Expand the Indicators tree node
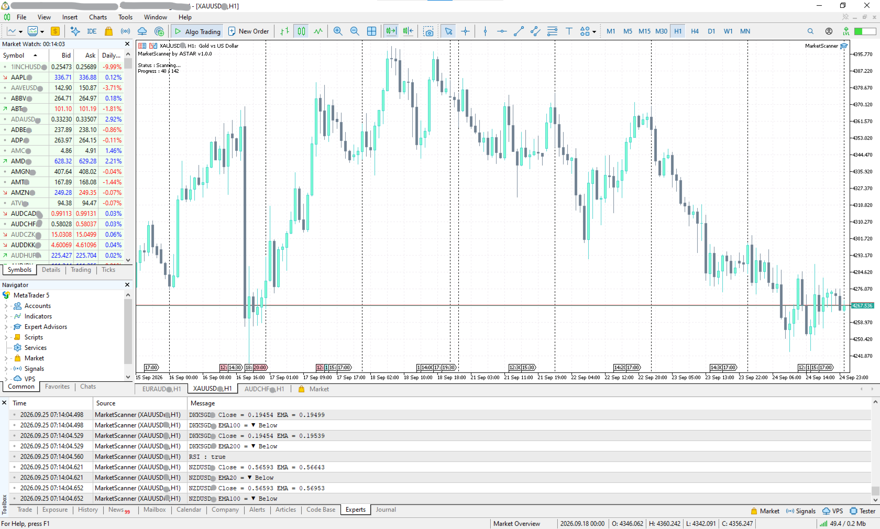This screenshot has height=529, width=880. (x=6, y=316)
